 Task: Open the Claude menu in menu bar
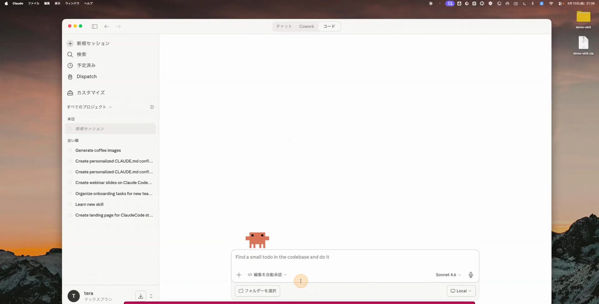pos(18,3)
